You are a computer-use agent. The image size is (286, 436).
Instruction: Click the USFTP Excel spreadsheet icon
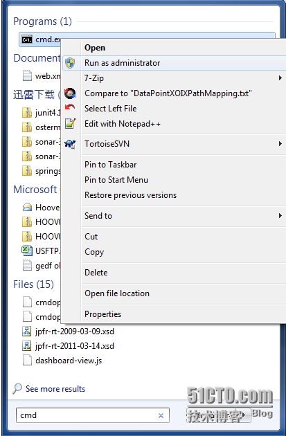[x=27, y=251]
